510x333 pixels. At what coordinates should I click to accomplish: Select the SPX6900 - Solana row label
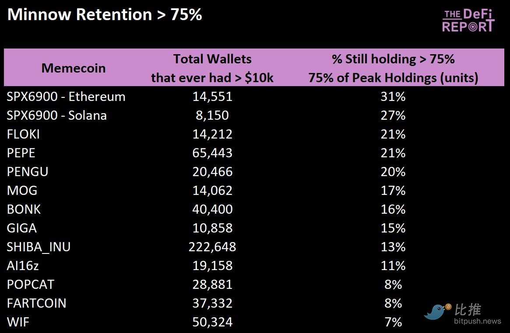click(x=57, y=115)
